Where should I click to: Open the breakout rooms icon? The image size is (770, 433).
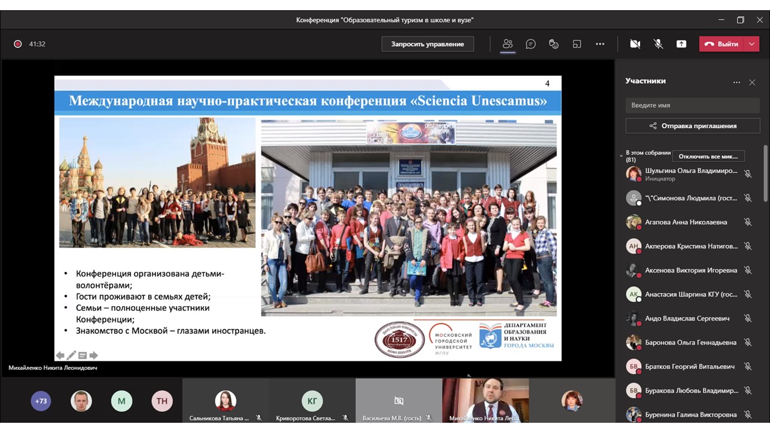(x=577, y=43)
